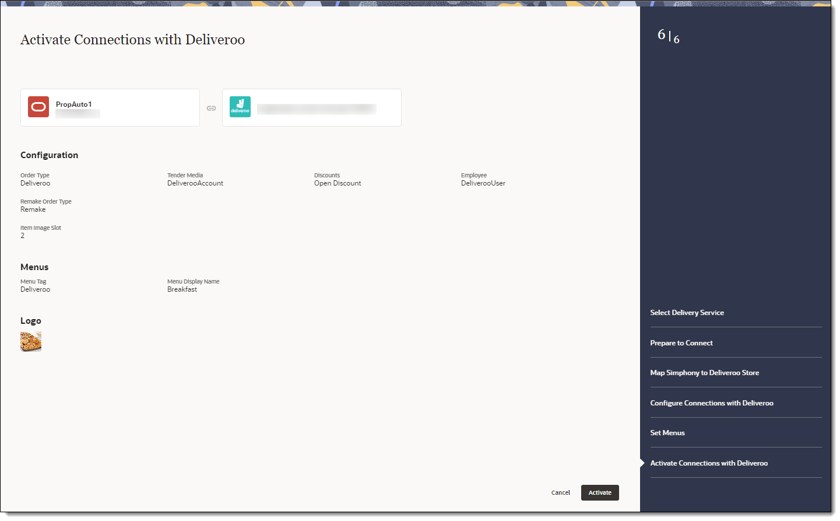Click the Employee value DeliverooUser
The image size is (840, 521).
click(483, 183)
